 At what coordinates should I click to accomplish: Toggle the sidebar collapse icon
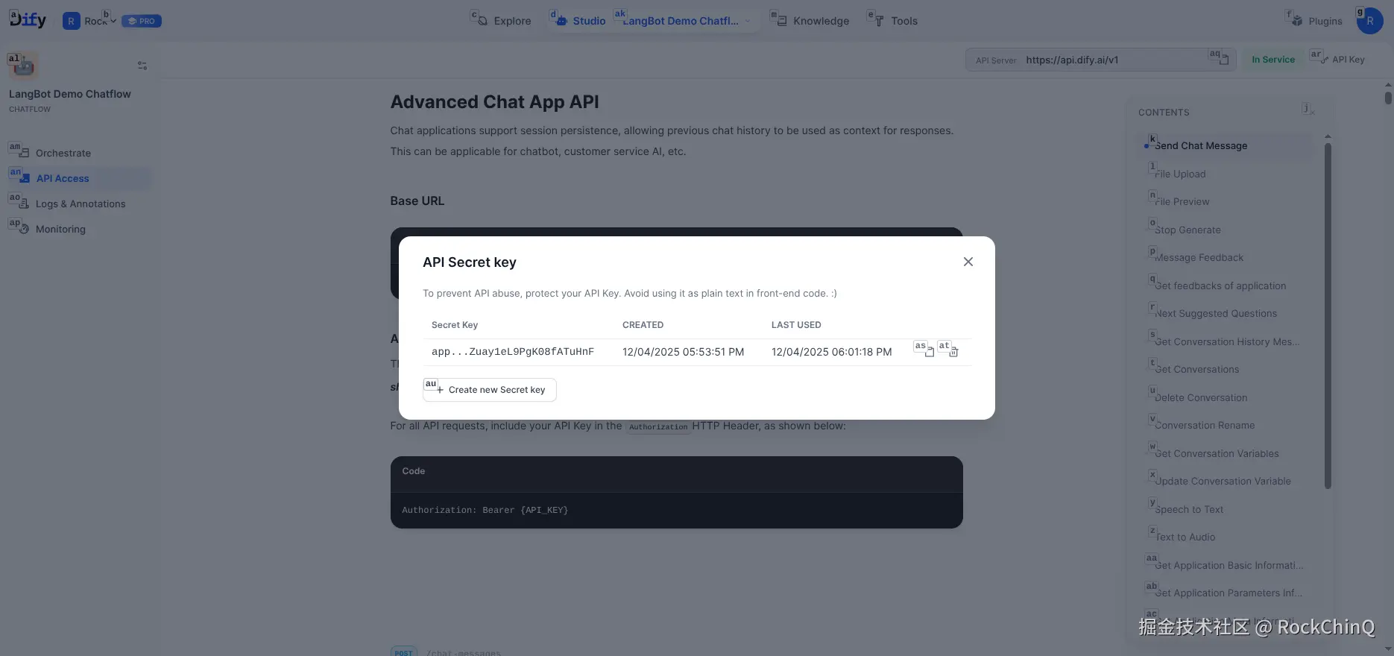[x=142, y=66]
